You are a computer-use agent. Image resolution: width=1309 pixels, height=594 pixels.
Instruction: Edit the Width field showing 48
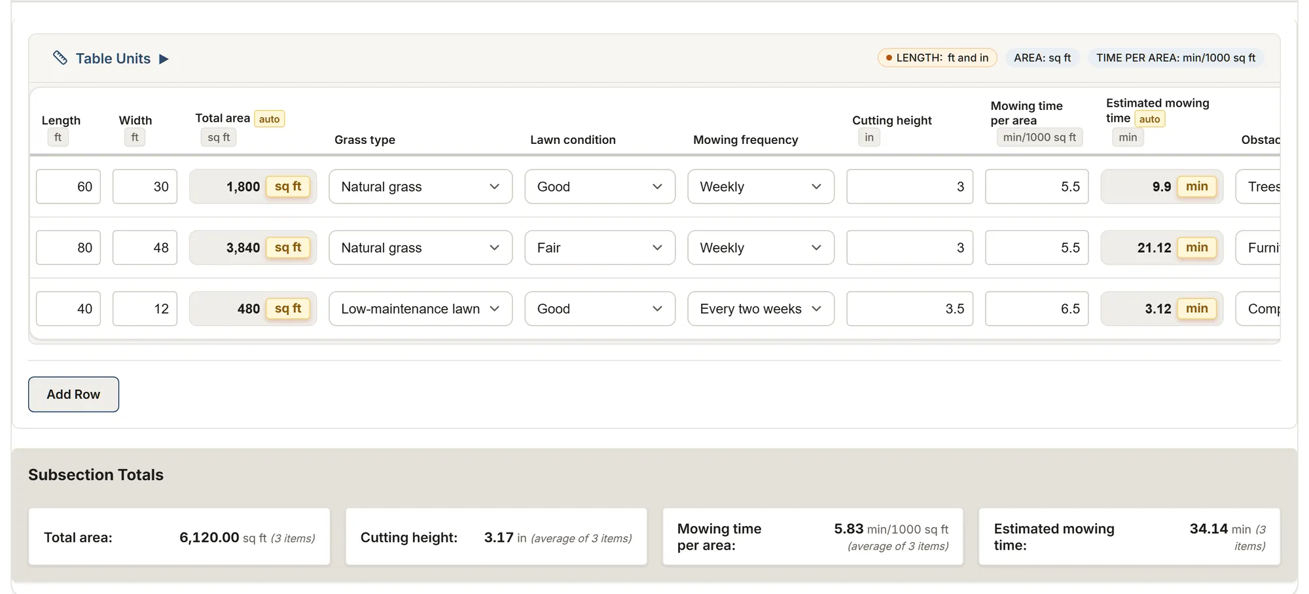click(x=145, y=247)
